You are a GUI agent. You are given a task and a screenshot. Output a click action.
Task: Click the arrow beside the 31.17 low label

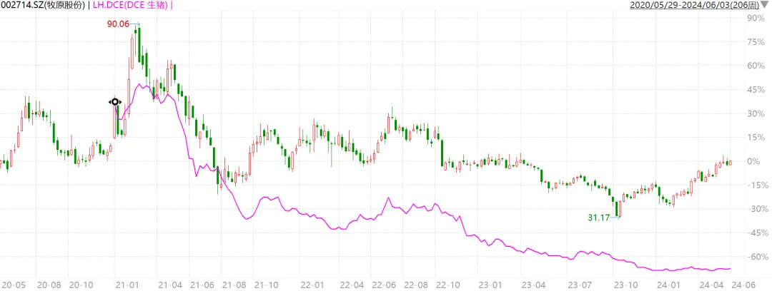tap(615, 218)
